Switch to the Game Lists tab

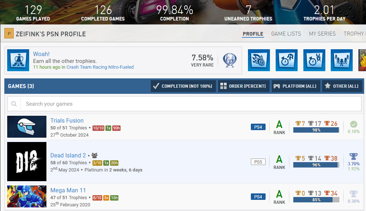[286, 34]
